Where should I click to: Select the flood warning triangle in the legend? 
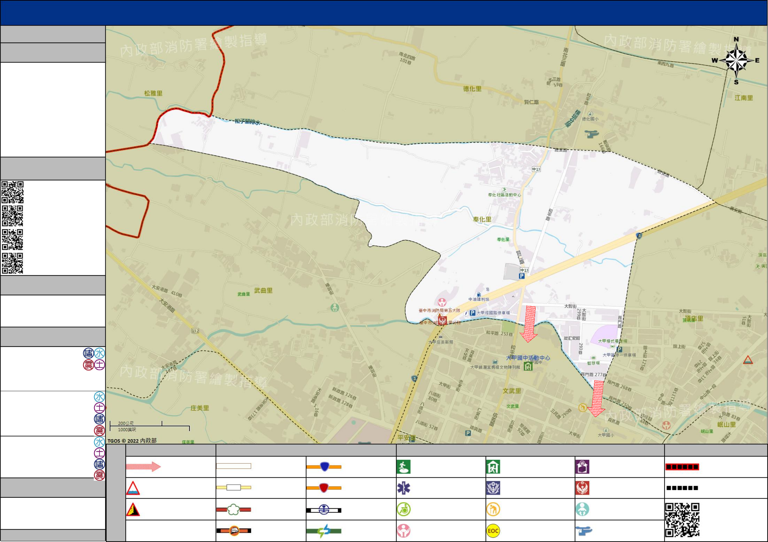133,488
